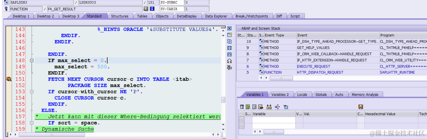Select the Variables 1 tab
Screen dimensions: 427x139
pyautogui.click(x=255, y=94)
